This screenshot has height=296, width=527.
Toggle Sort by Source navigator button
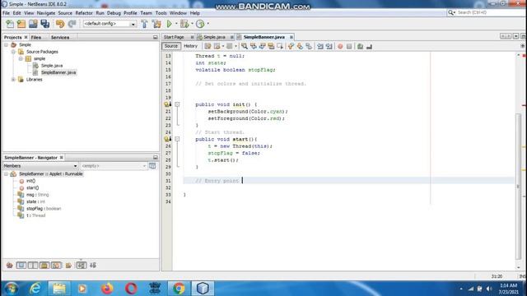pyautogui.click(x=93, y=265)
